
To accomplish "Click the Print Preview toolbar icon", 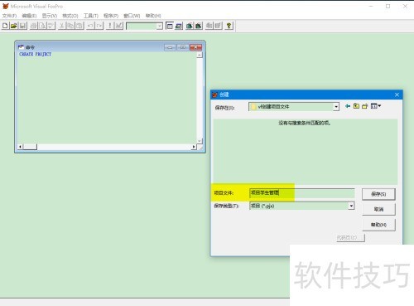I will click(42, 26).
